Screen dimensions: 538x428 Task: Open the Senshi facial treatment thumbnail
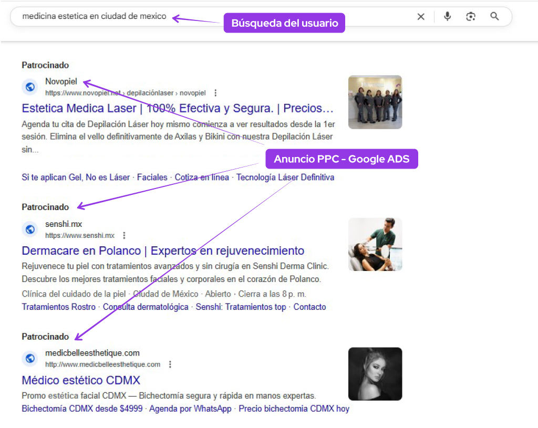pyautogui.click(x=375, y=244)
